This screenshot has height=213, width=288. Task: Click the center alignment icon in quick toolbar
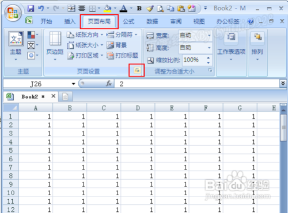point(82,9)
